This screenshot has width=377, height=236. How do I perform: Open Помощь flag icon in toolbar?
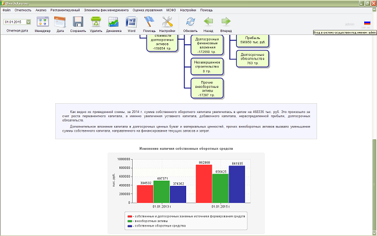tap(149, 22)
